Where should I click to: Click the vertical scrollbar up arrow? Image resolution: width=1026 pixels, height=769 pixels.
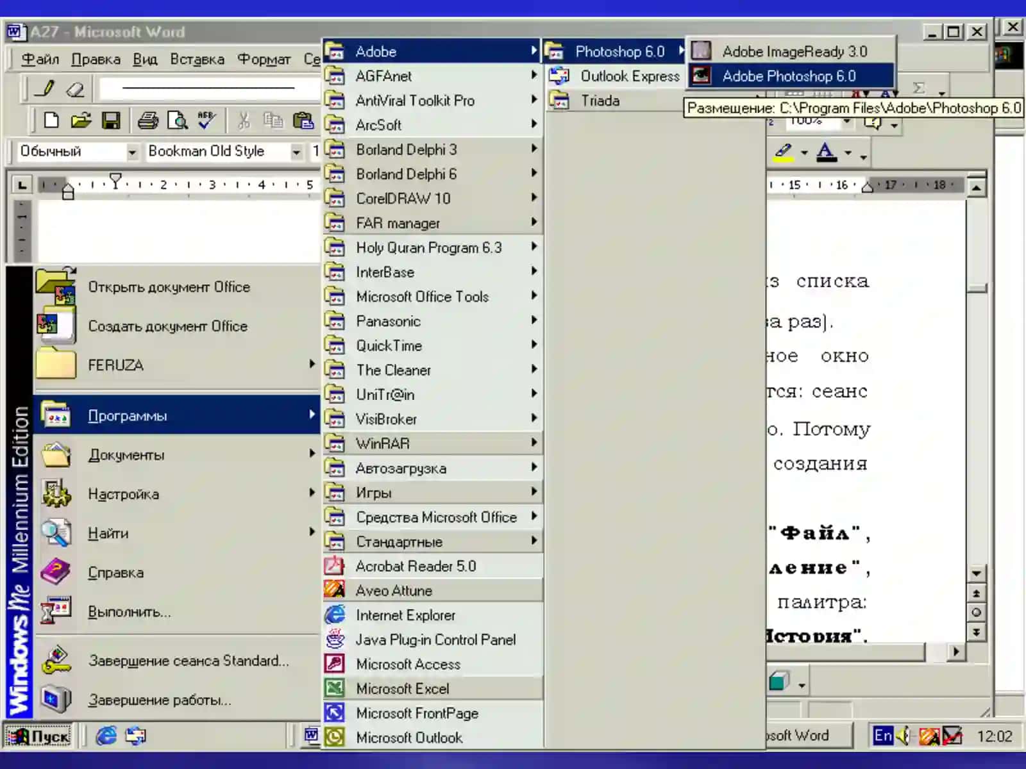(976, 188)
